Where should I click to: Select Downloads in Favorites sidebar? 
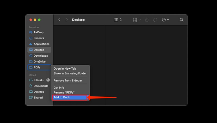[40, 56]
